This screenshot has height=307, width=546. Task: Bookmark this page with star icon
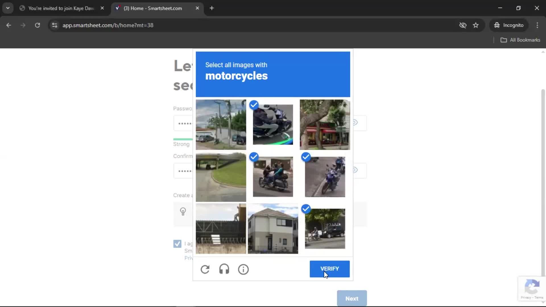[476, 25]
